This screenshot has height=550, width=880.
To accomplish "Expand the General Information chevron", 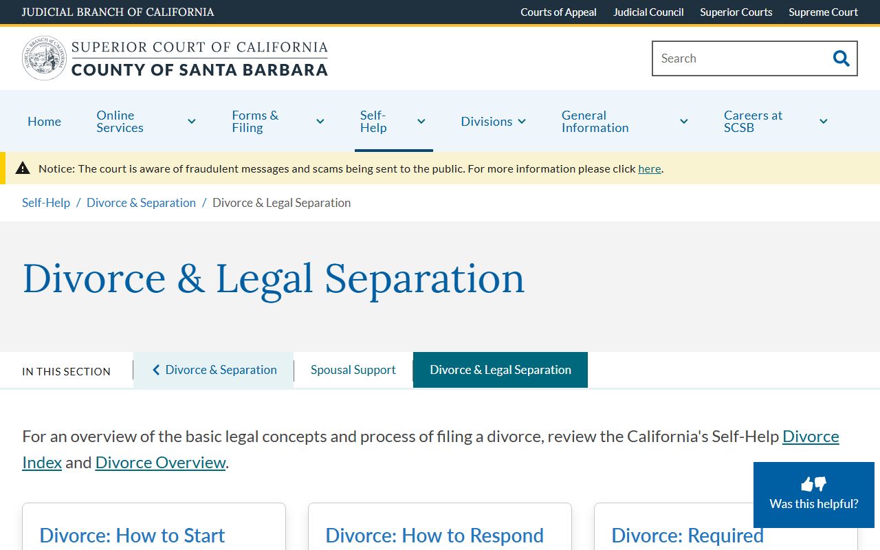I will [684, 122].
